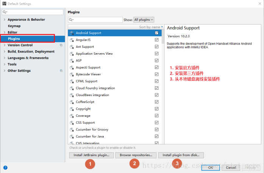The height and width of the screenshot is (173, 264).
Task: Select Keymap in the settings tree
Action: point(14,26)
